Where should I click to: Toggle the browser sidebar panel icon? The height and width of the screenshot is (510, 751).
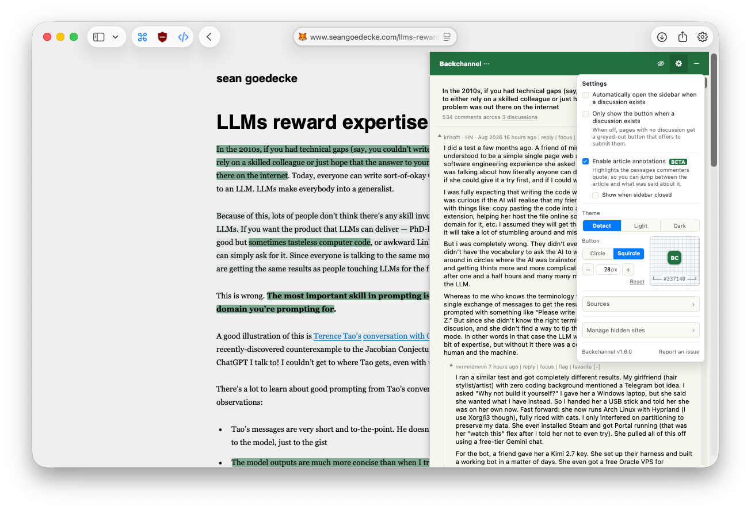coord(99,37)
